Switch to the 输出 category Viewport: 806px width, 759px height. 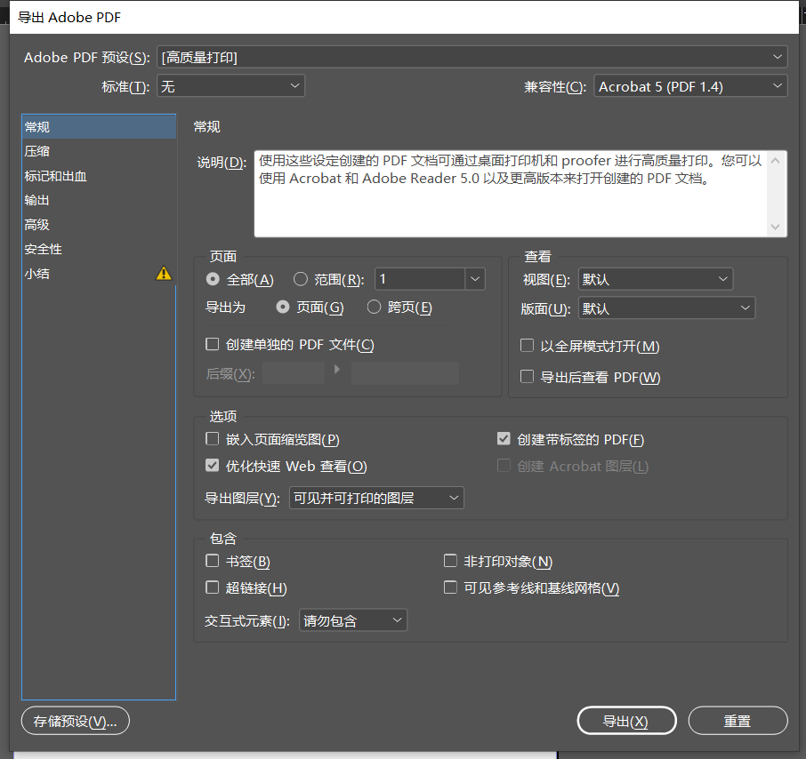point(99,200)
